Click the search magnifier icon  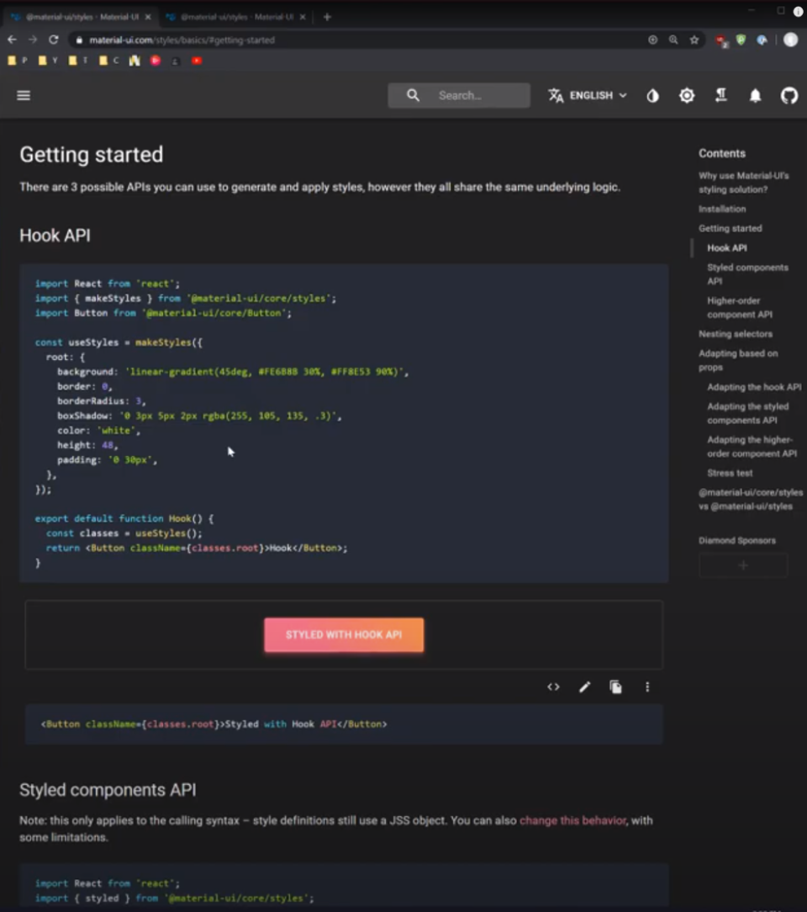point(413,95)
